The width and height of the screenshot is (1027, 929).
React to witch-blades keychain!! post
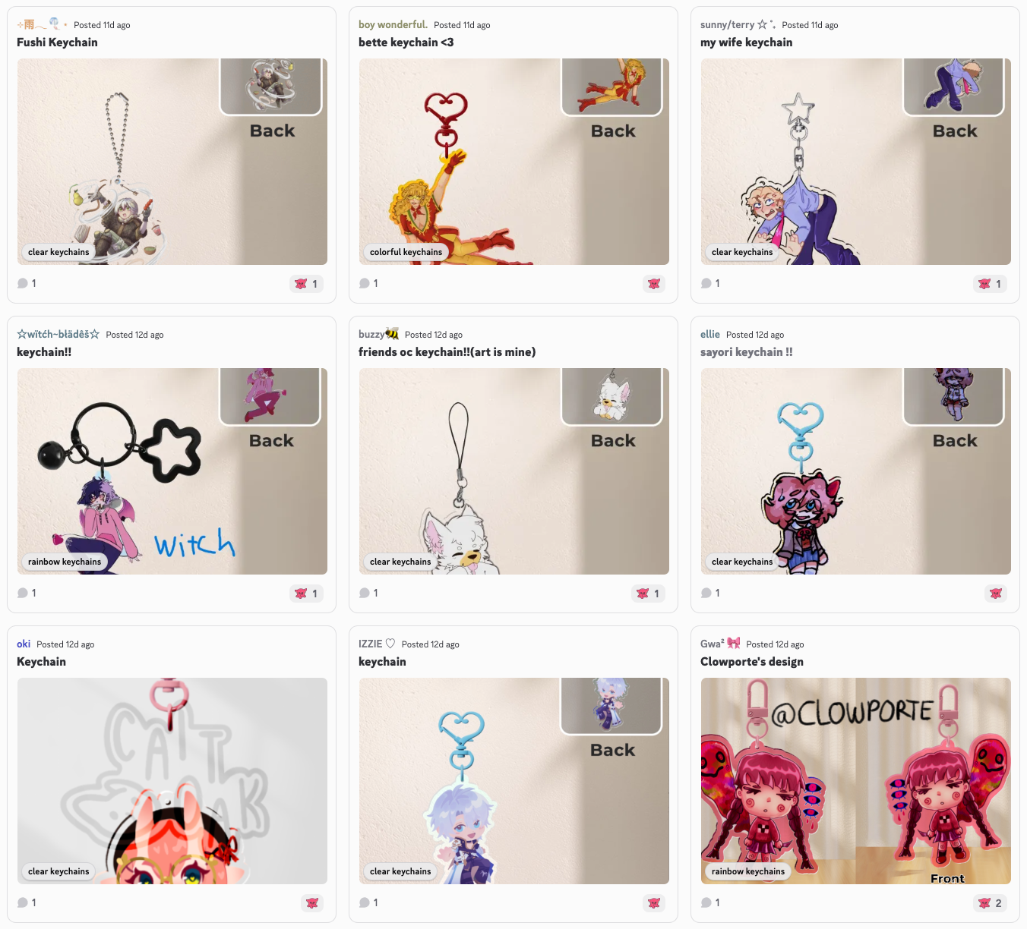click(x=306, y=594)
